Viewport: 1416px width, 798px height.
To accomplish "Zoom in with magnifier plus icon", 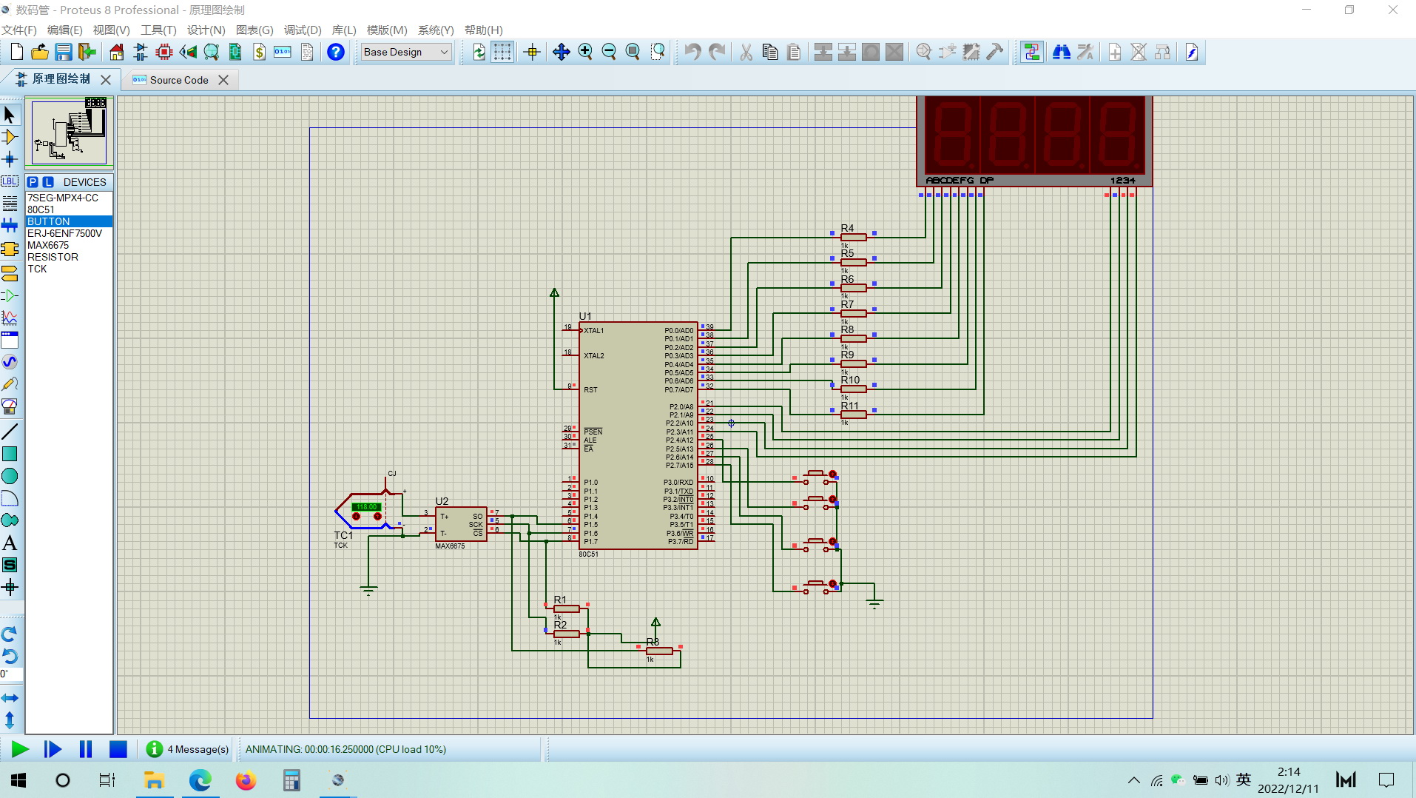I will [x=585, y=52].
